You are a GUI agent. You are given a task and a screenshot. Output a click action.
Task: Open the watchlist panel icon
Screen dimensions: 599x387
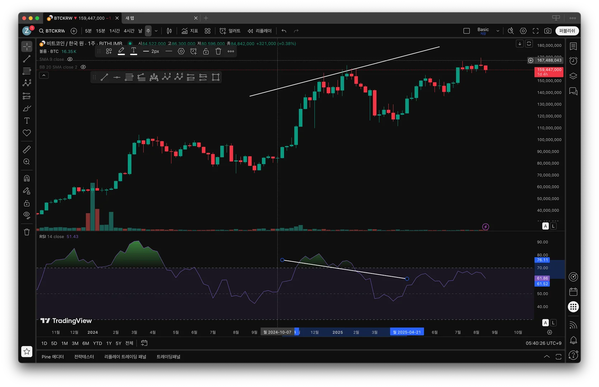coord(573,46)
